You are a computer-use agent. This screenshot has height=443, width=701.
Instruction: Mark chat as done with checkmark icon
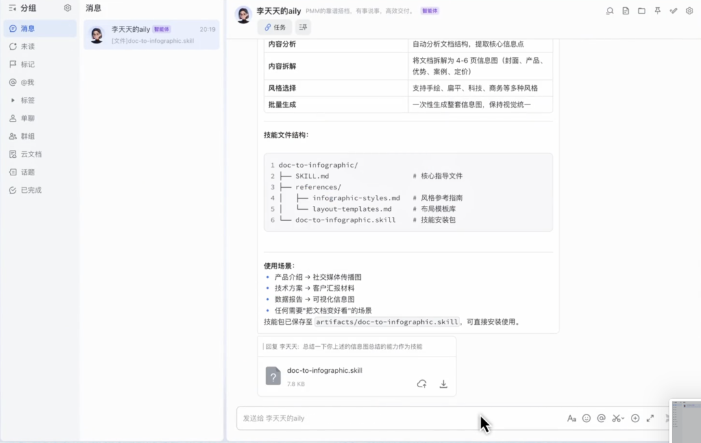(x=674, y=11)
